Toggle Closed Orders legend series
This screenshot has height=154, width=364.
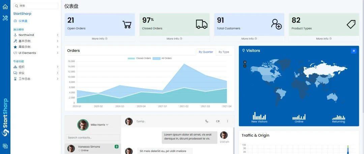(x=139, y=59)
